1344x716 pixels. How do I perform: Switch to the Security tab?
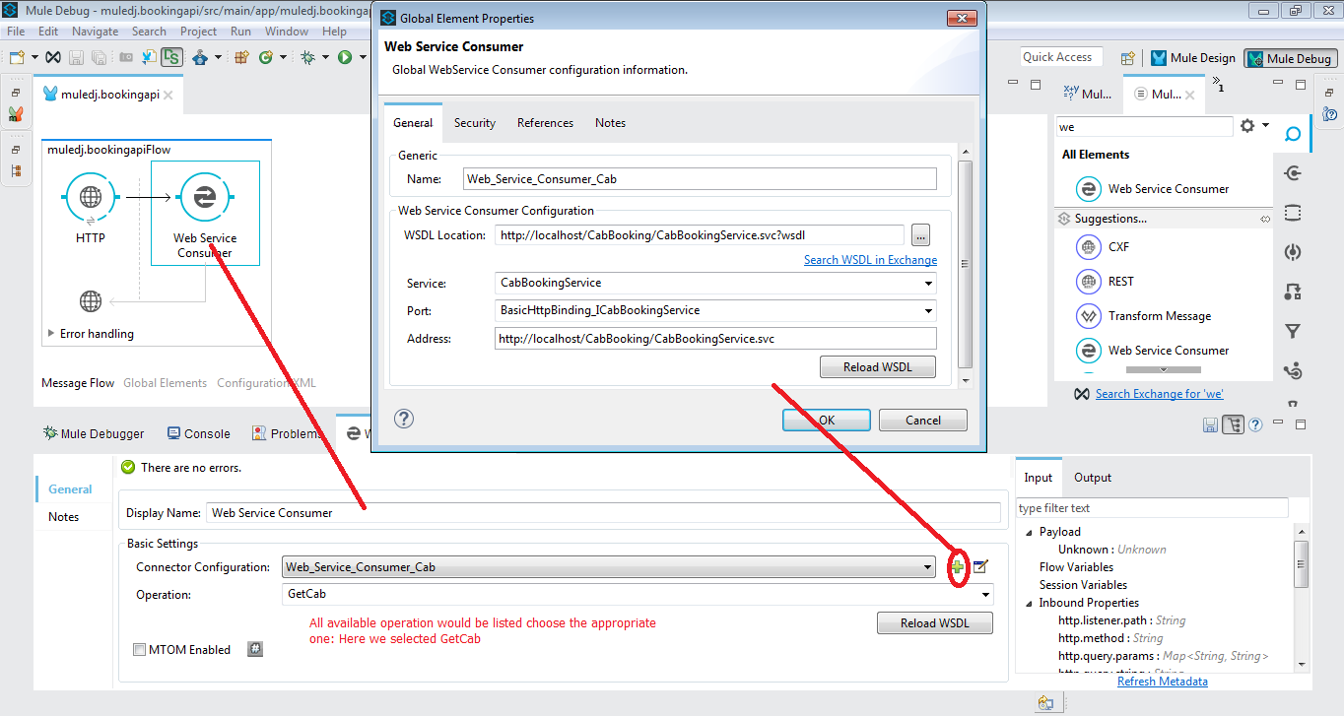coord(474,122)
